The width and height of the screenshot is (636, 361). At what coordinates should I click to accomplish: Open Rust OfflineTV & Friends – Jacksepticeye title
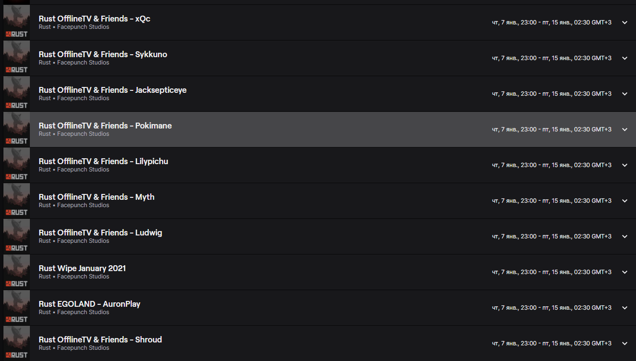(113, 90)
